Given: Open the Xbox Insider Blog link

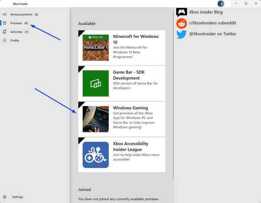Looking at the screenshot, I should coord(206,12).
